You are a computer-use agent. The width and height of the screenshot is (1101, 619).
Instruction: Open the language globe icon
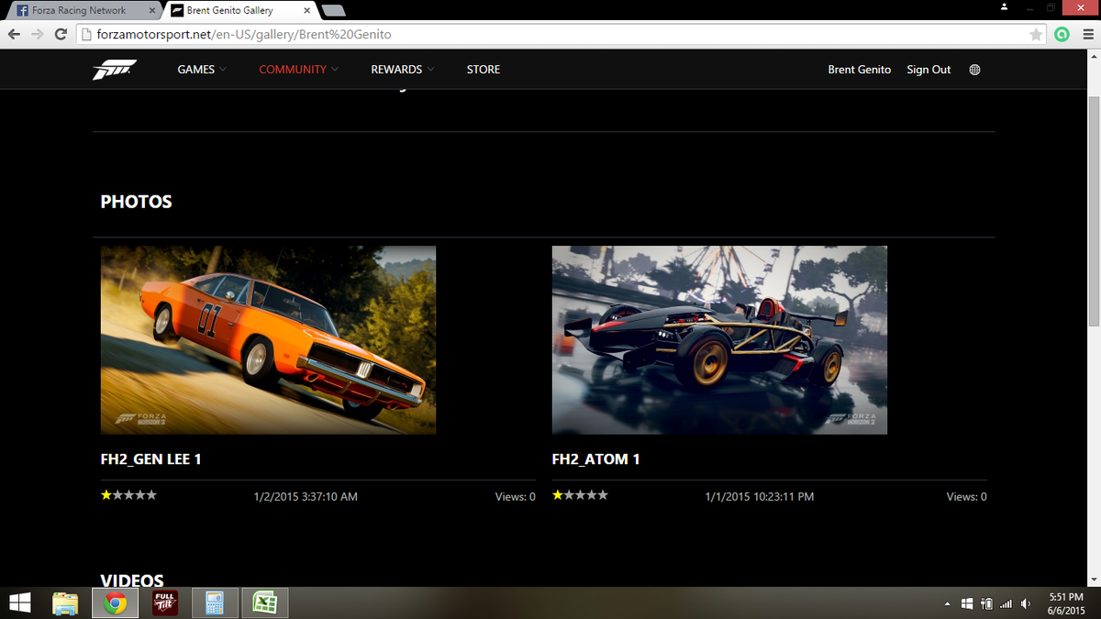[x=974, y=70]
